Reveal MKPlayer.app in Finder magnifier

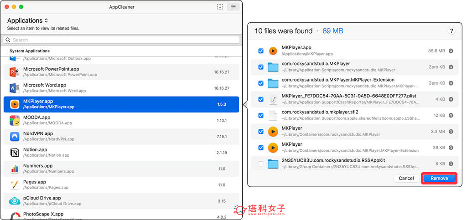(x=451, y=51)
